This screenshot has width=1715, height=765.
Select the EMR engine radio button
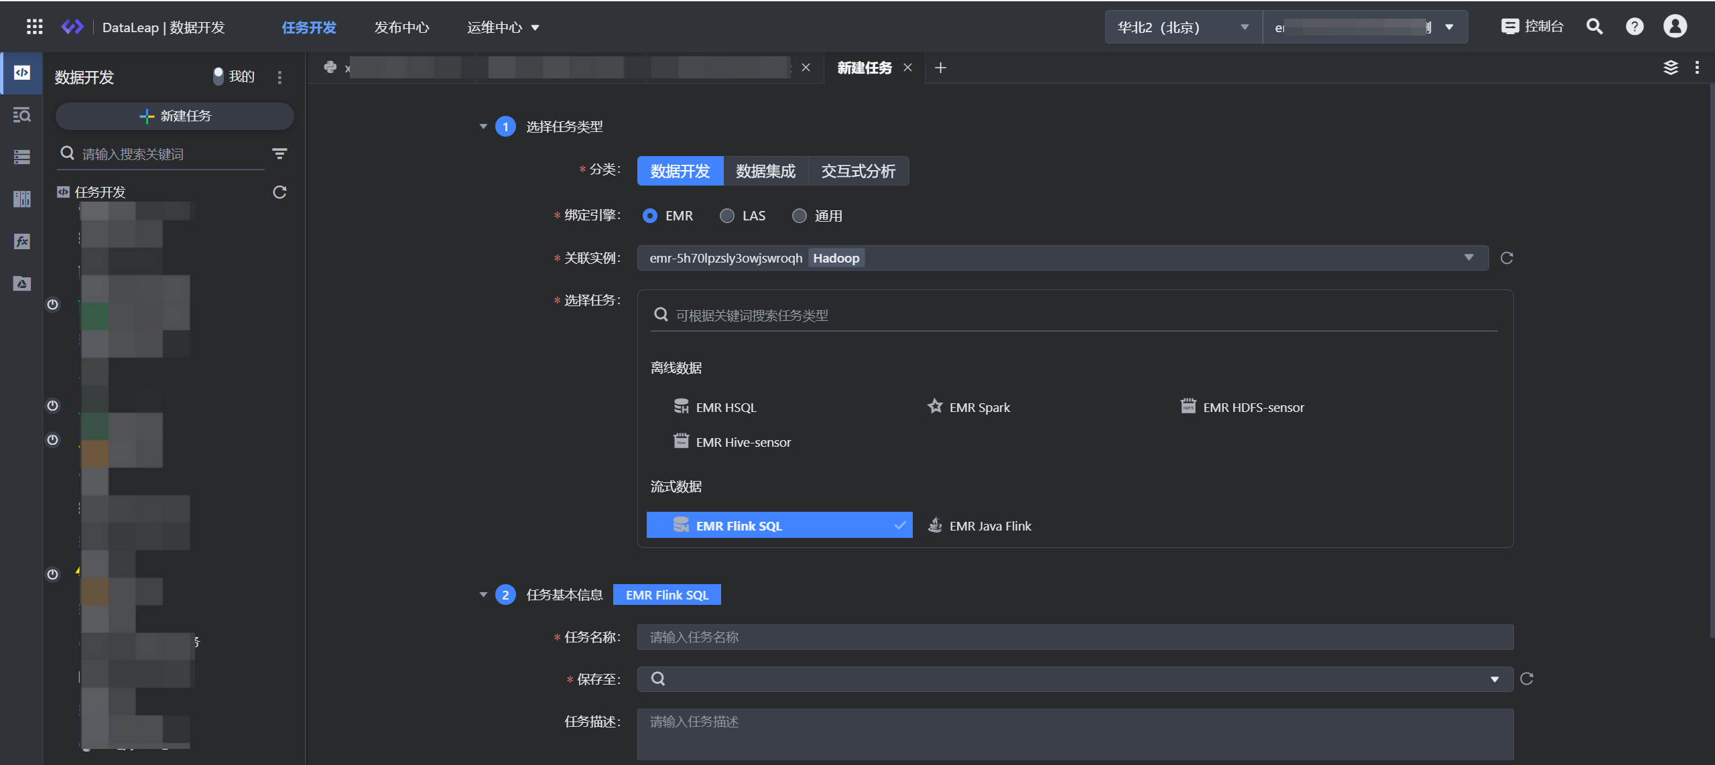click(649, 216)
